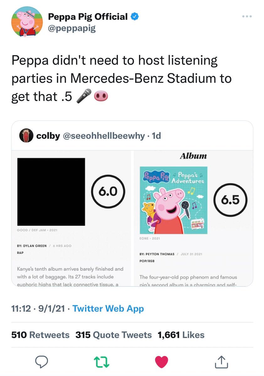Open Peppa's Adventures album cover image
This screenshot has width=264, height=376.
pos(173,200)
